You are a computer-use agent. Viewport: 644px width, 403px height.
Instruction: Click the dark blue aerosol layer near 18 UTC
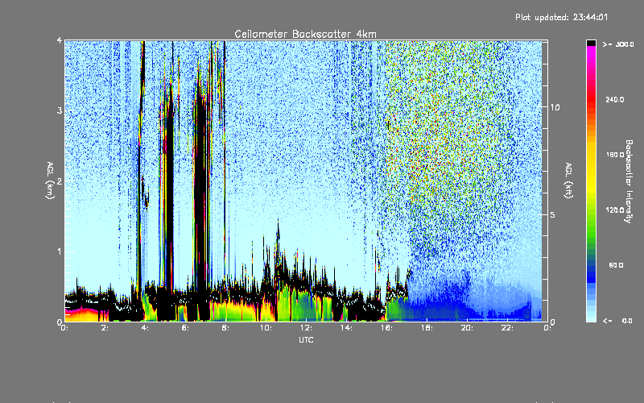436,305
